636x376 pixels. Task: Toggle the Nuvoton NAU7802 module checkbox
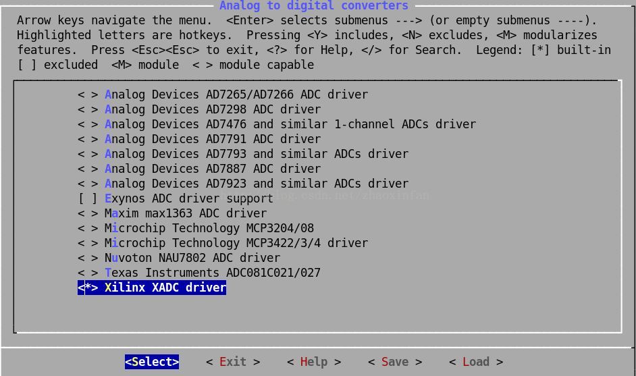coord(88,258)
